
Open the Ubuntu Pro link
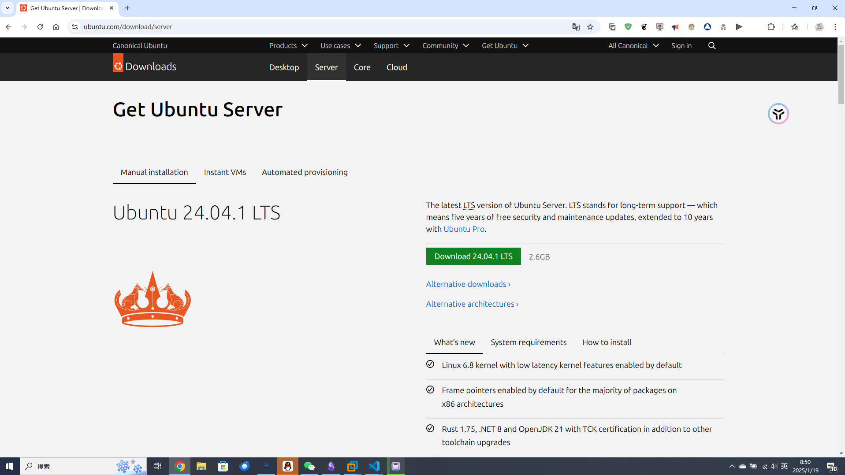(x=464, y=229)
